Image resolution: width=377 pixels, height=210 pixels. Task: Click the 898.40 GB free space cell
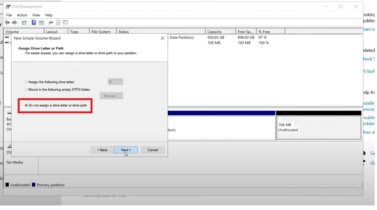(x=246, y=37)
